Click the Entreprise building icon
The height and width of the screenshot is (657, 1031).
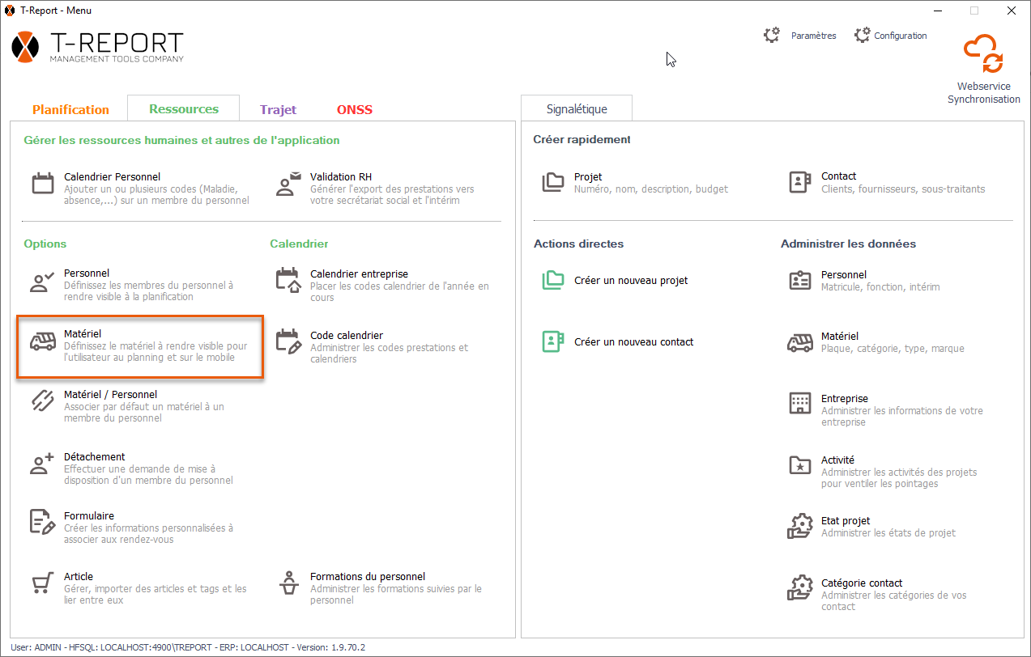(x=799, y=403)
